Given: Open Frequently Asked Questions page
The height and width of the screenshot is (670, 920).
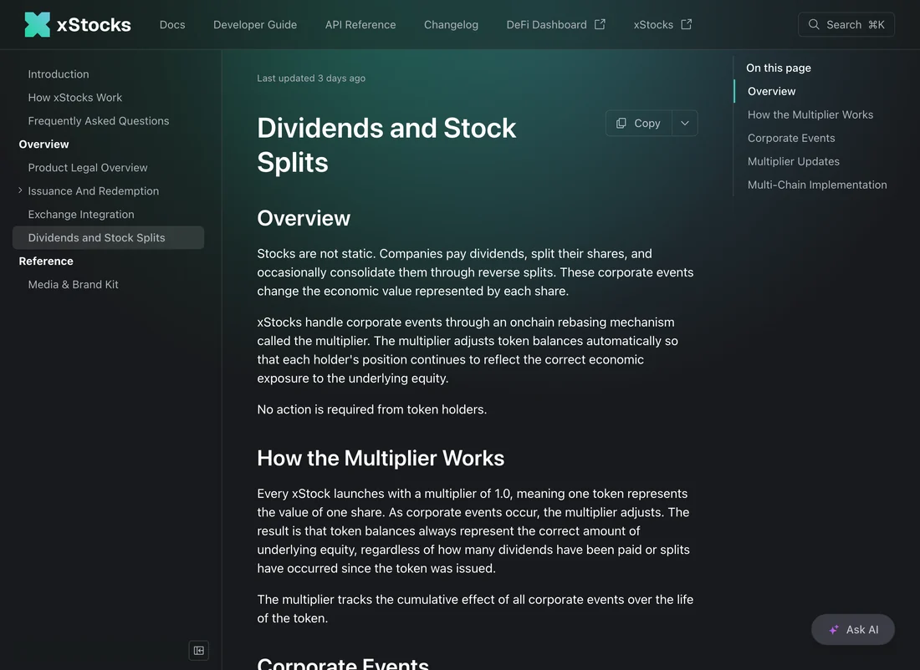Looking at the screenshot, I should click(99, 121).
